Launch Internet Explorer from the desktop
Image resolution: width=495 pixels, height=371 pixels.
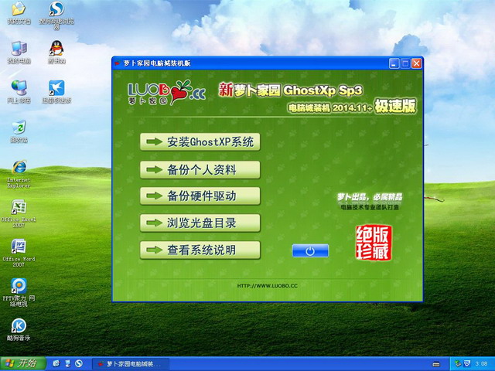click(x=19, y=174)
